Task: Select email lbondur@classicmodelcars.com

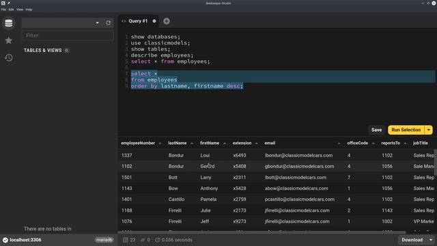Action: [298, 155]
